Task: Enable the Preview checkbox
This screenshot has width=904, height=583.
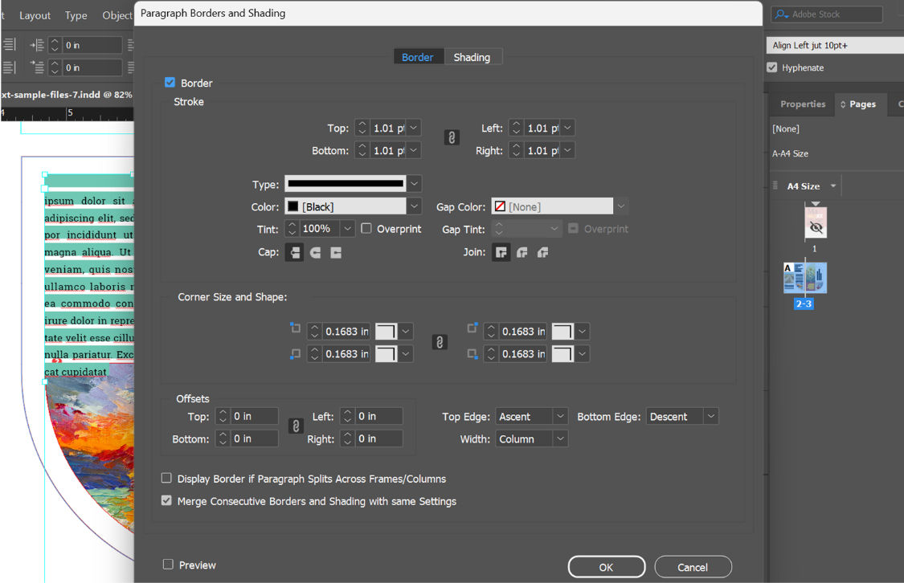Action: (x=168, y=564)
